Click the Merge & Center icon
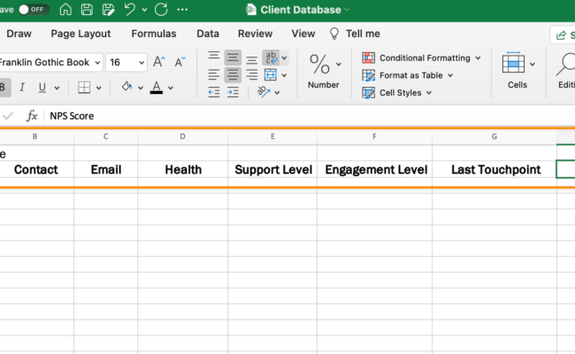This screenshot has width=575, height=354. pyautogui.click(x=271, y=75)
